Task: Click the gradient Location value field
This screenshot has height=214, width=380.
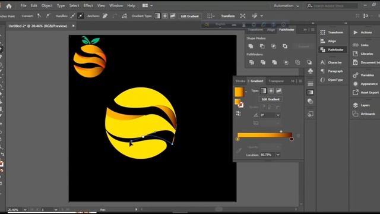Action: 268,155
